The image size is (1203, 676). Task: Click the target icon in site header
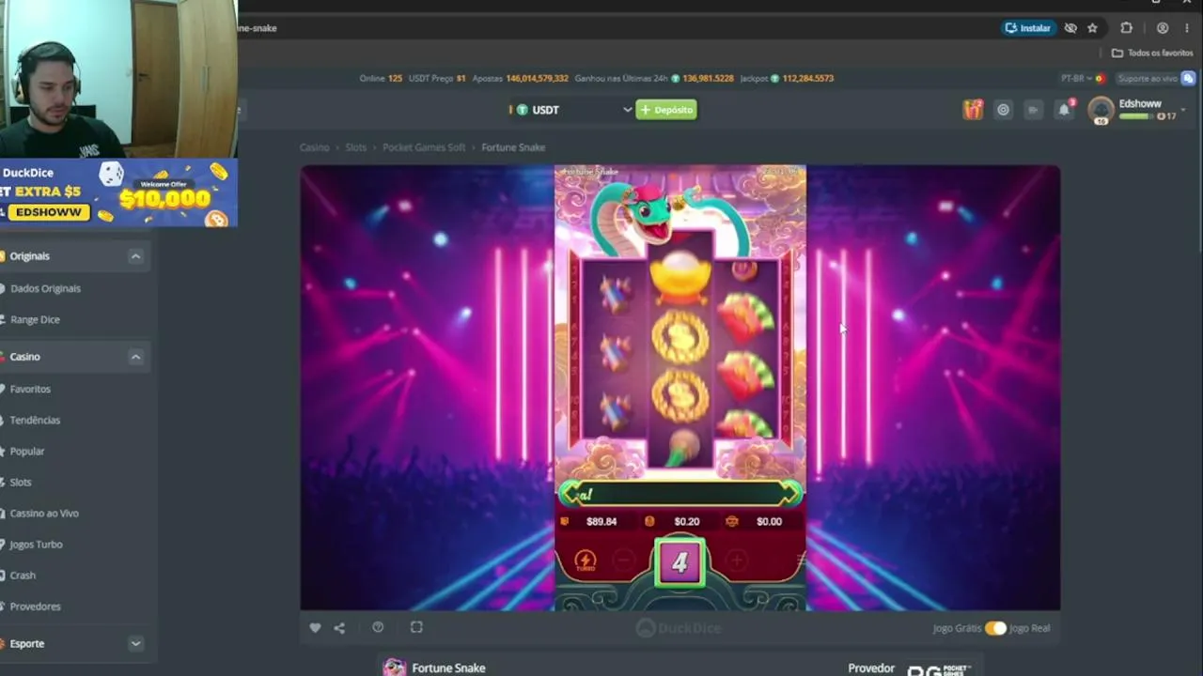[x=1003, y=110]
